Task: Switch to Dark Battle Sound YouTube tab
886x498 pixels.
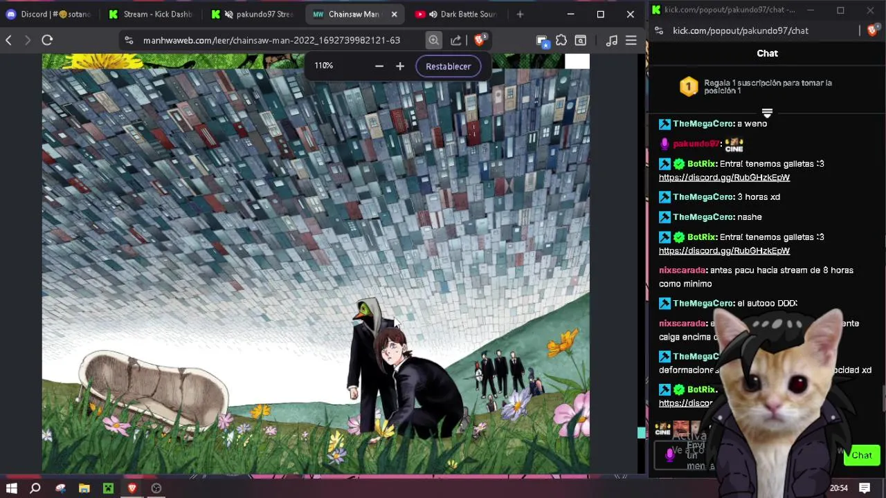Action: tap(455, 14)
